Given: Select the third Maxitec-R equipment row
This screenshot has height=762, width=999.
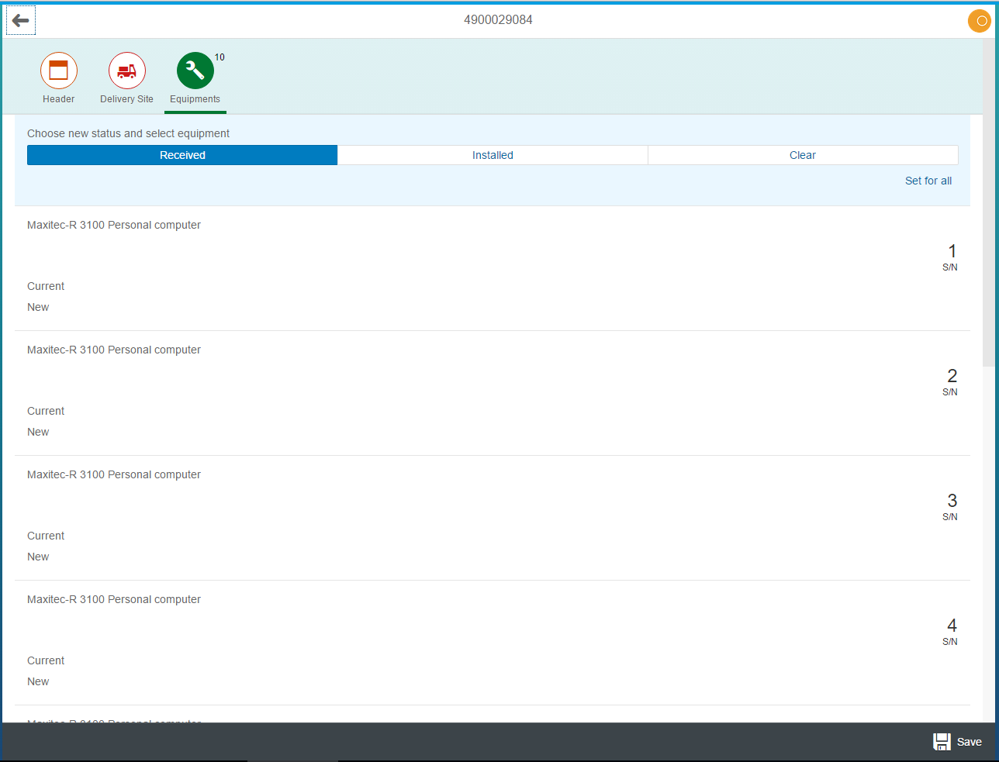Looking at the screenshot, I should (113, 474).
